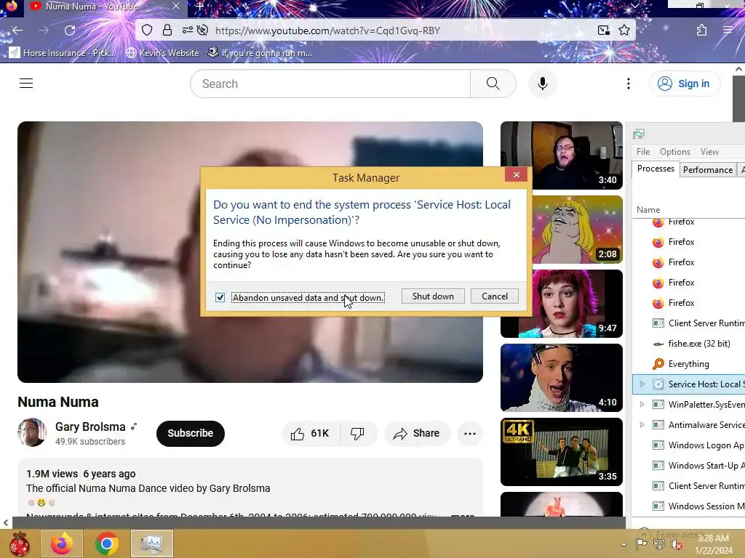Open Task Manager File menu

coord(643,151)
